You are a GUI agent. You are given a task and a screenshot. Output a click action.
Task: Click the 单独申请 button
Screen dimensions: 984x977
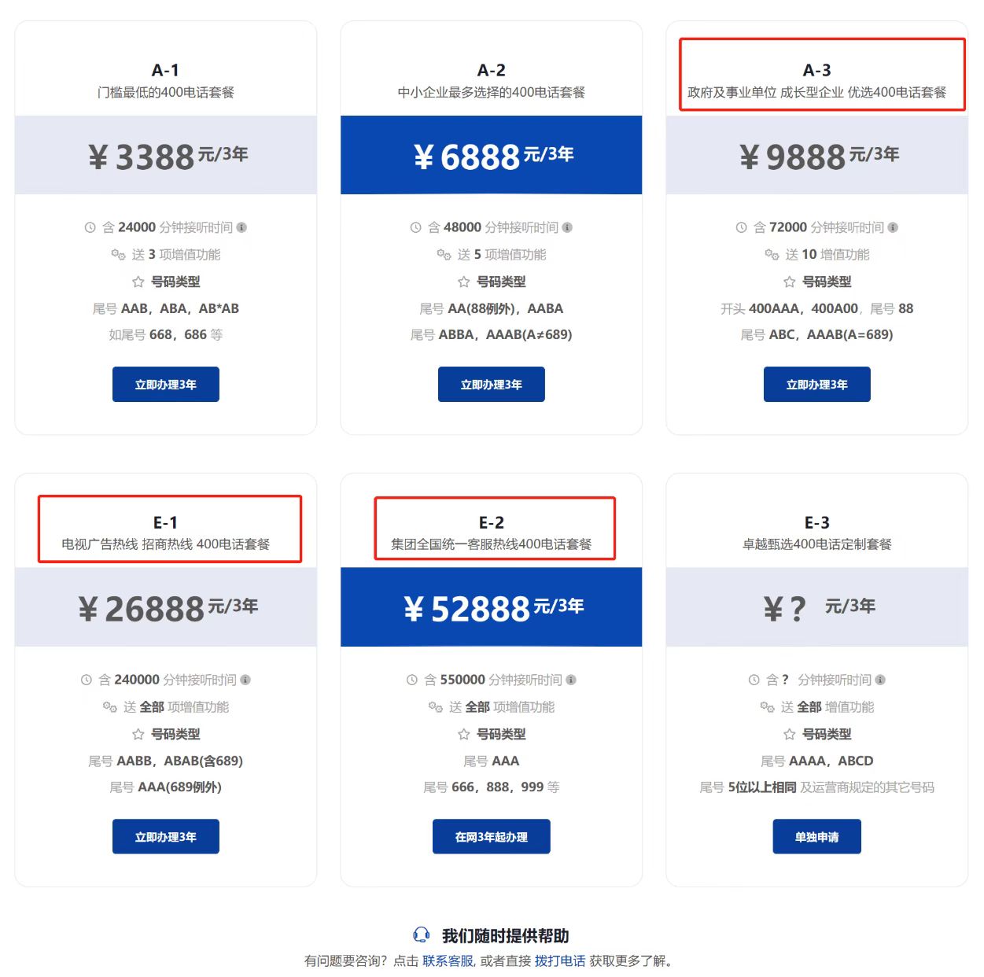click(x=817, y=837)
